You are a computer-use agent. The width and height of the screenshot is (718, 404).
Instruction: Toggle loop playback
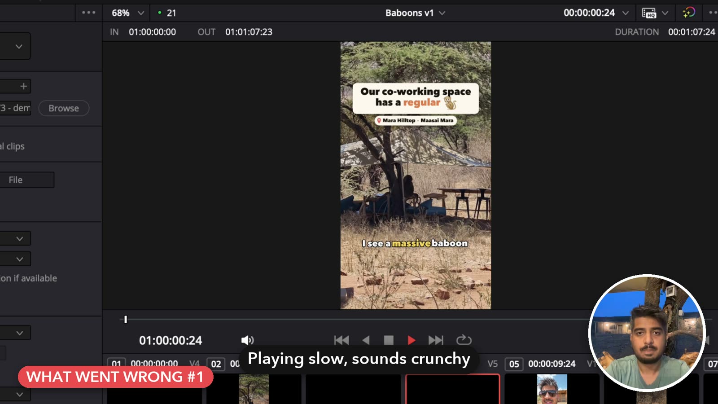tap(464, 340)
